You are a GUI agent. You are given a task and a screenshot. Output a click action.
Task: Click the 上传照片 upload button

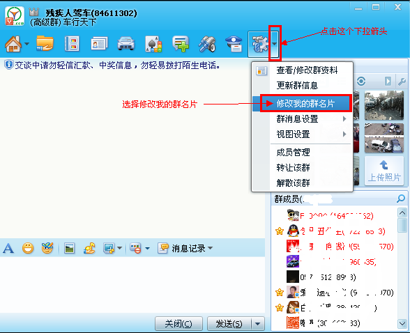tap(384, 171)
